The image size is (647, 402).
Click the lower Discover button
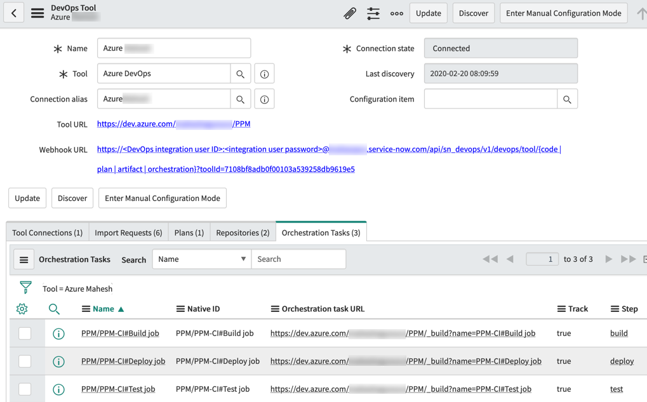[x=72, y=198]
